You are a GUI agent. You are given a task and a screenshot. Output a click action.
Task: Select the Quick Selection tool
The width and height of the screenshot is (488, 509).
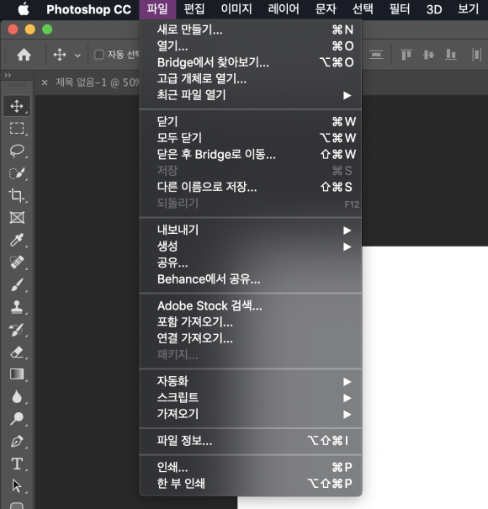(x=17, y=173)
